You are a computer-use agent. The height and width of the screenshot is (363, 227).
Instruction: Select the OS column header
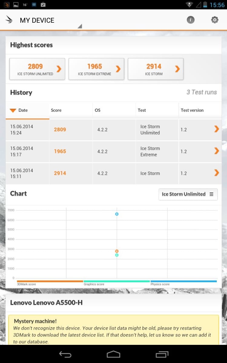click(114, 110)
